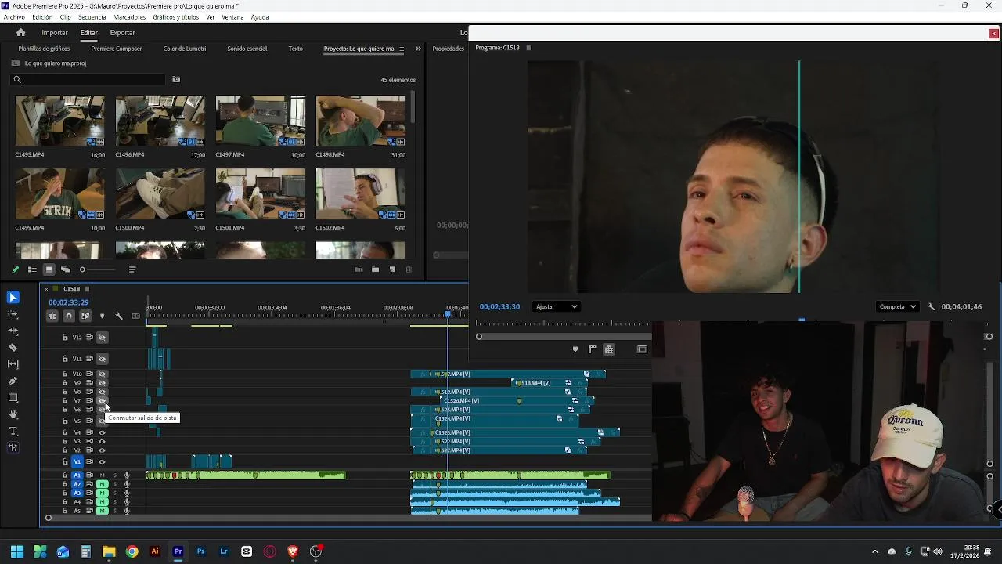Create search bin from query icon
Viewport: 1002px width, 564px height.
176,79
